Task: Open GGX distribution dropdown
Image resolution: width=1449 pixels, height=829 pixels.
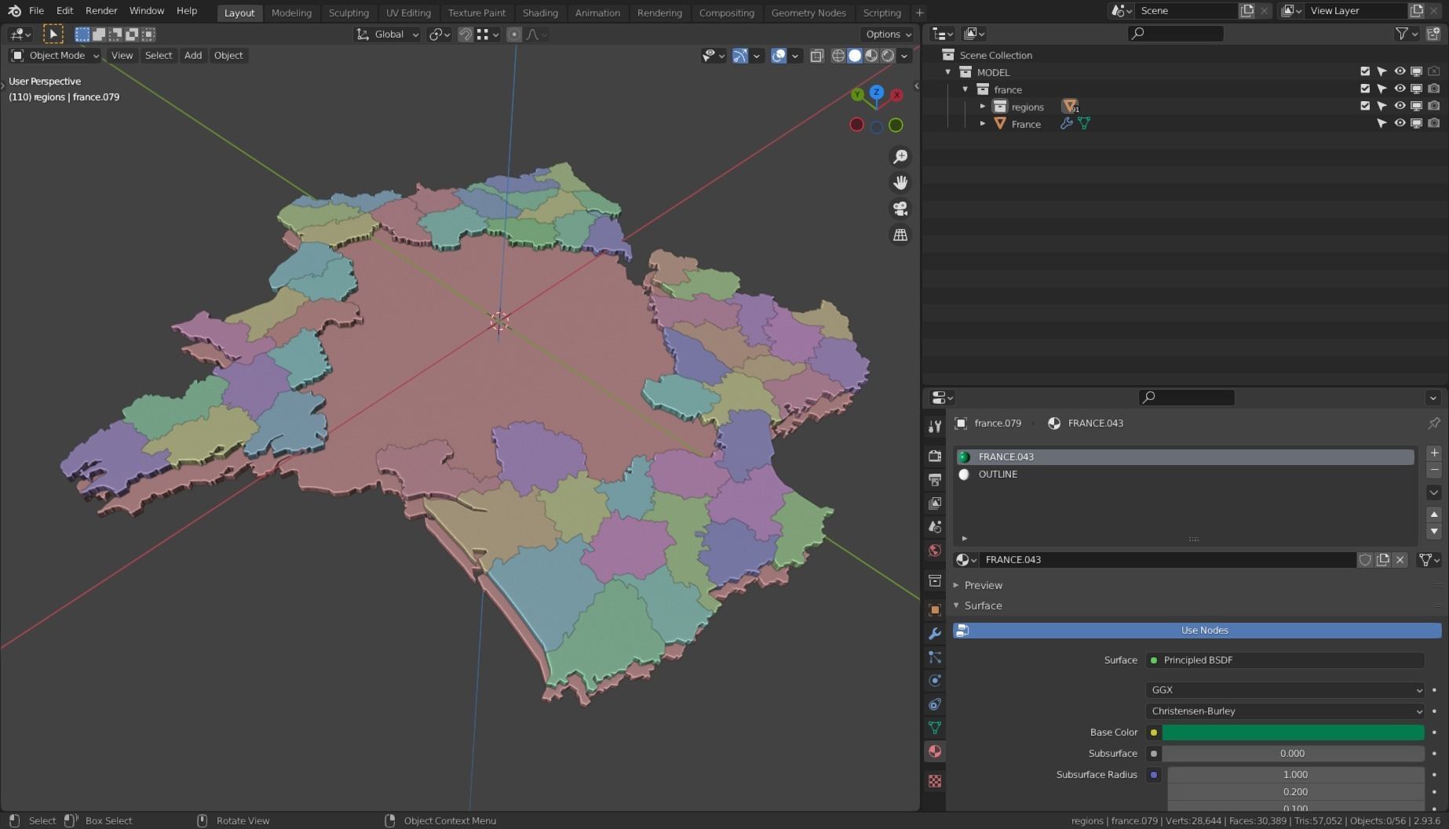Action: click(1285, 690)
